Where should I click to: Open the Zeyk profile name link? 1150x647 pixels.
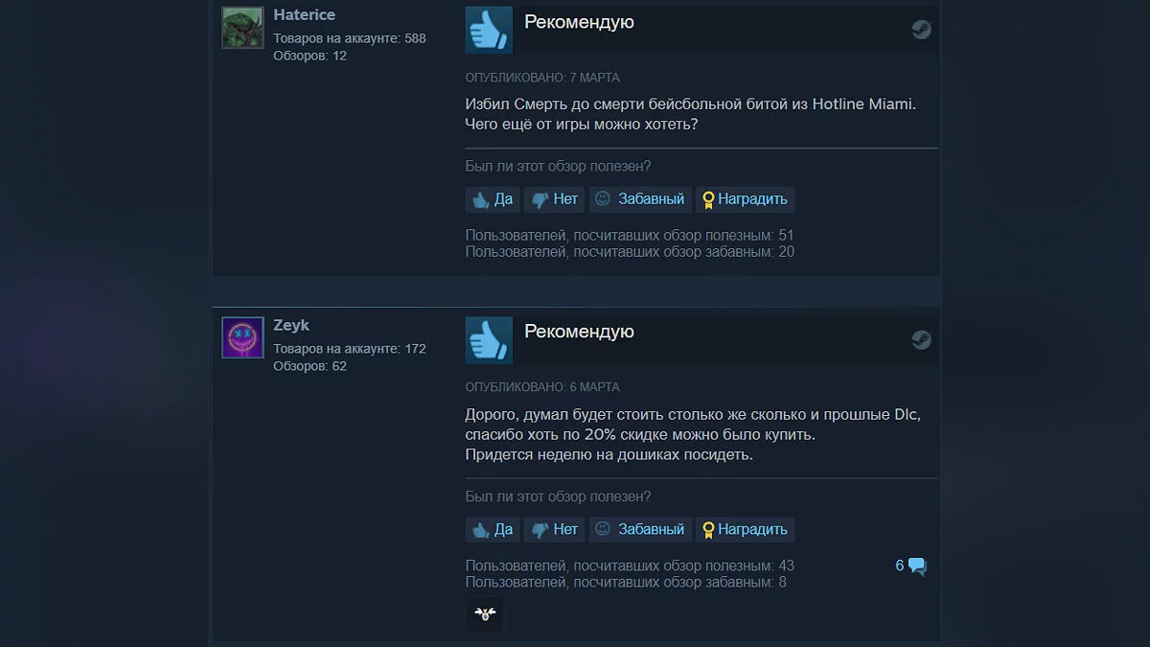point(291,325)
